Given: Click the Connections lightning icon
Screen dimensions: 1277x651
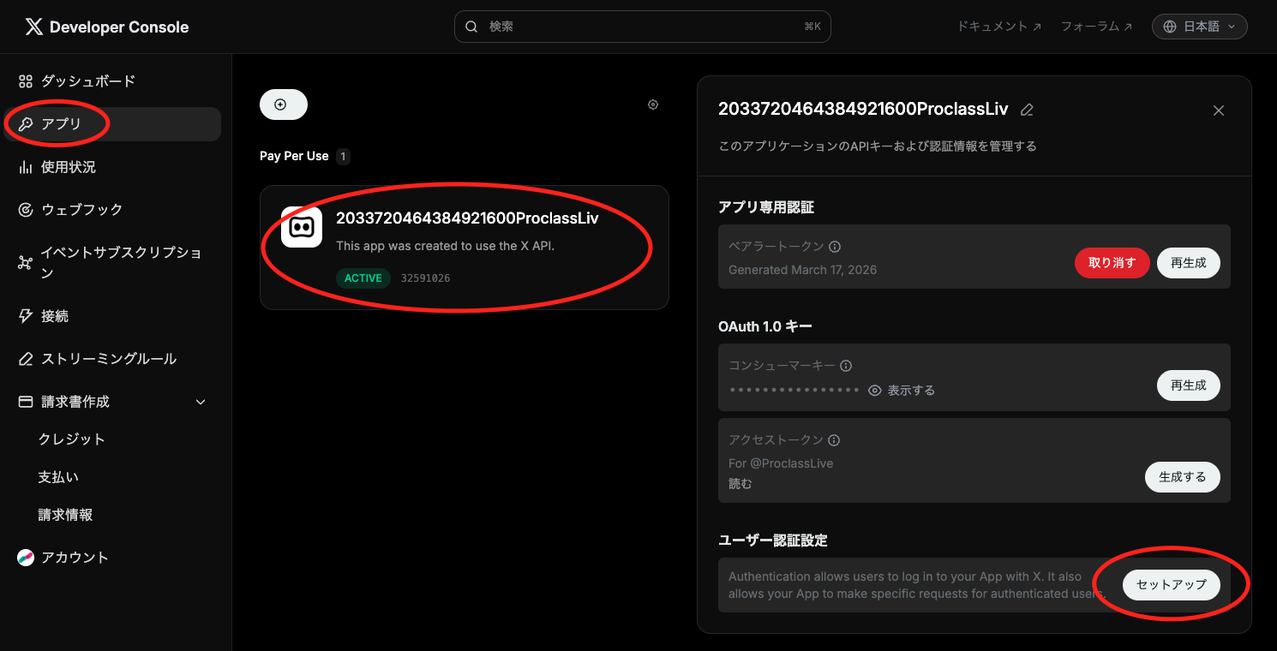Looking at the screenshot, I should point(26,316).
